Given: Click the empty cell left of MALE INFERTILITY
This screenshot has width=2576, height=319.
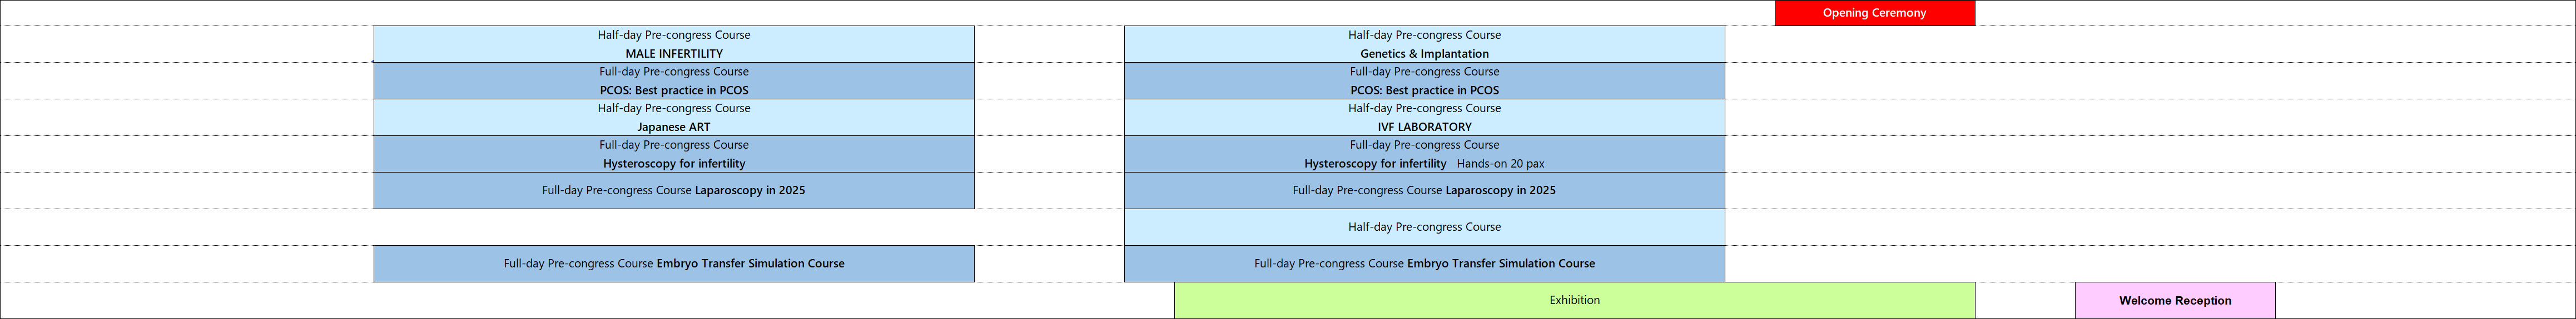Looking at the screenshot, I should tap(187, 44).
